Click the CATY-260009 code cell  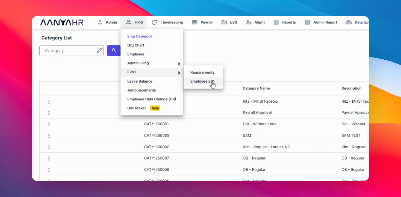[x=157, y=135]
